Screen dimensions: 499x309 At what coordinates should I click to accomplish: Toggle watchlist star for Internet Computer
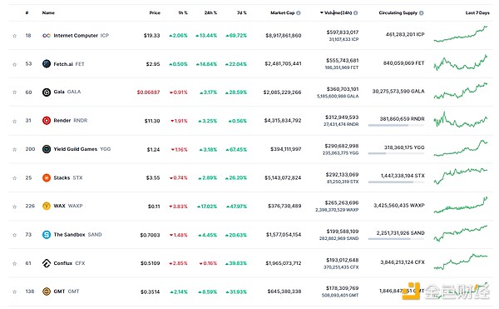(x=14, y=36)
